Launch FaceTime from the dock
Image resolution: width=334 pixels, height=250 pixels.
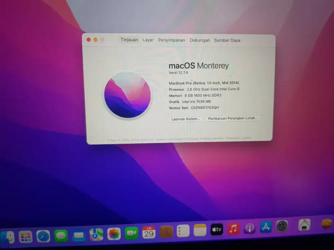131,233
